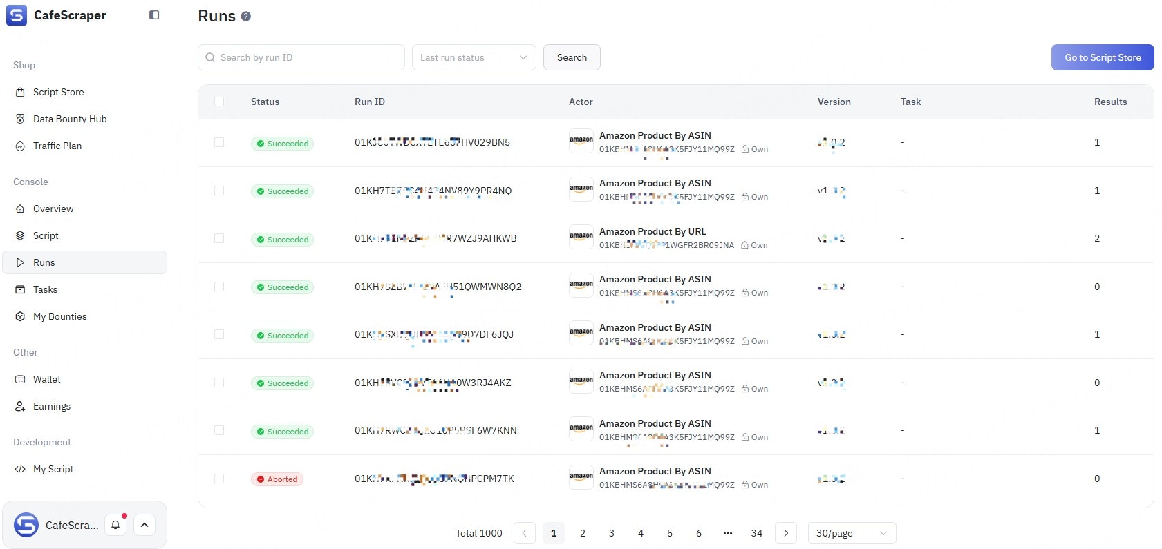Image resolution: width=1162 pixels, height=549 pixels.
Task: Click Amazon icon in F6W7KNN row
Action: (x=581, y=429)
